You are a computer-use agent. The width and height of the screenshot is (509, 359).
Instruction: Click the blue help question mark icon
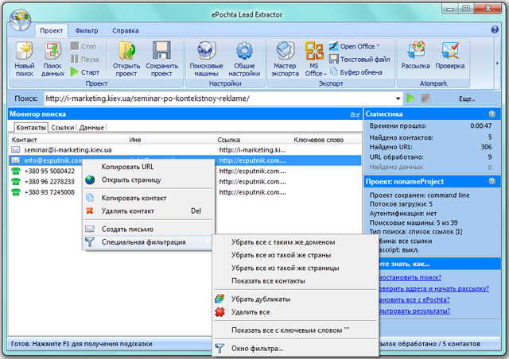[495, 29]
